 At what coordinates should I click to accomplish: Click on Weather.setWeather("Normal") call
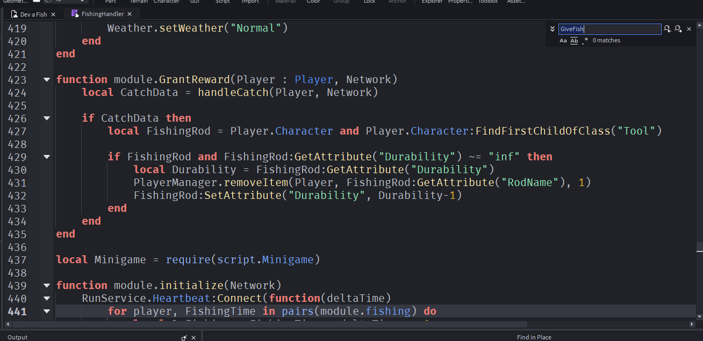click(x=198, y=28)
